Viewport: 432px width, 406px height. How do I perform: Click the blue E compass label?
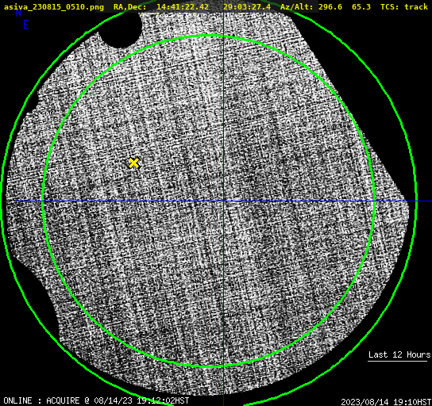pyautogui.click(x=26, y=25)
